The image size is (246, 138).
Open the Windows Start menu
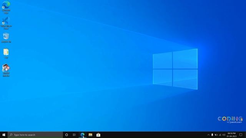[4, 135]
